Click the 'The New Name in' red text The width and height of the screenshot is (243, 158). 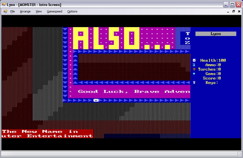(x=40, y=131)
